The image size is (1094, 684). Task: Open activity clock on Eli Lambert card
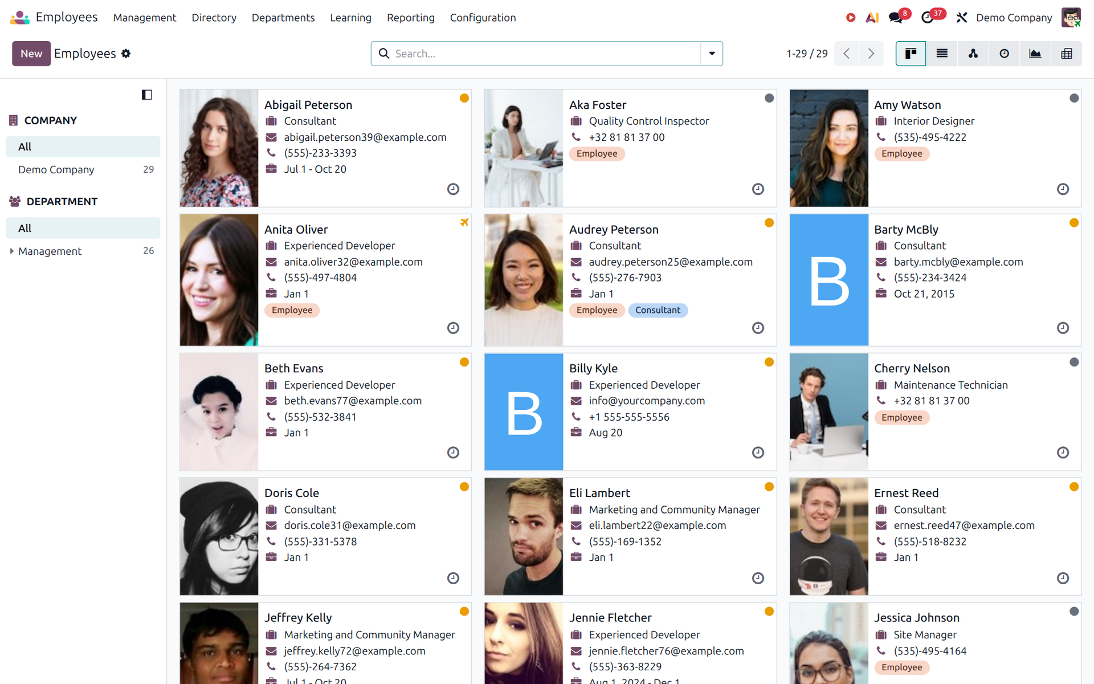(758, 578)
